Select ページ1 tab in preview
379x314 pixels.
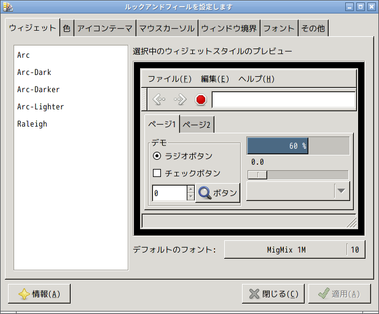pyautogui.click(x=162, y=124)
